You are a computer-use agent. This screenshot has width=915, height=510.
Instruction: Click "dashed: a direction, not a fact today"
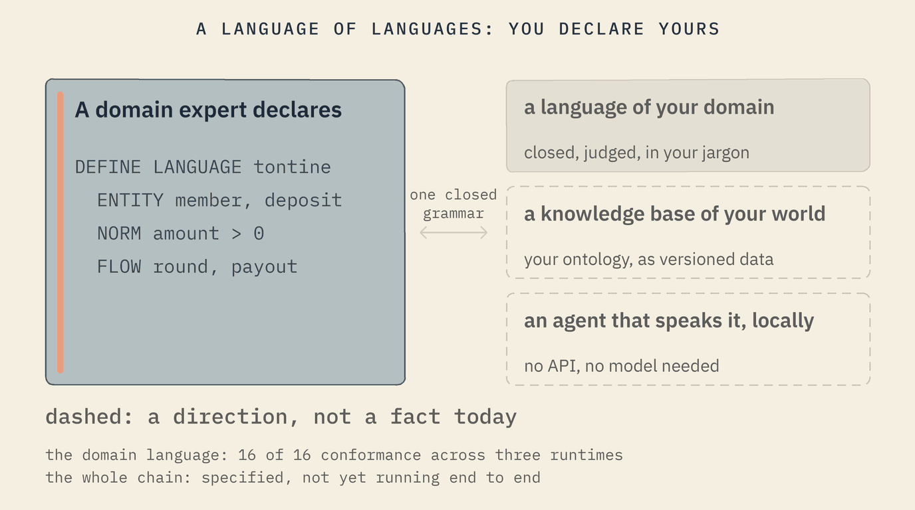(x=281, y=417)
